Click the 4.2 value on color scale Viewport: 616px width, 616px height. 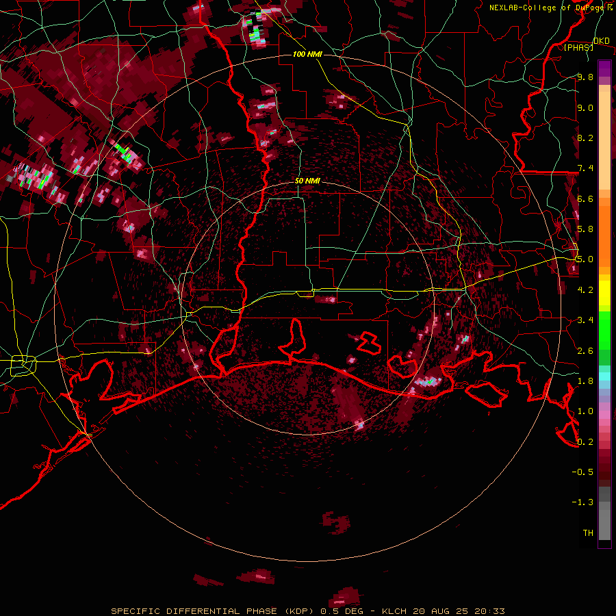(585, 290)
